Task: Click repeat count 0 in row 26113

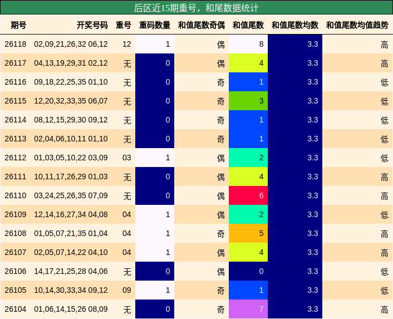Action: [x=155, y=139]
